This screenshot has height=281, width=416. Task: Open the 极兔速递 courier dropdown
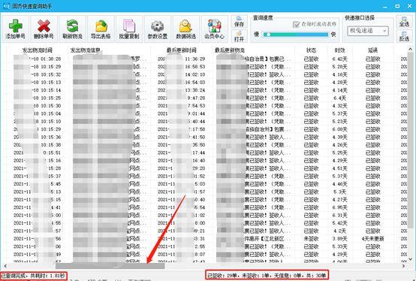tap(368, 31)
